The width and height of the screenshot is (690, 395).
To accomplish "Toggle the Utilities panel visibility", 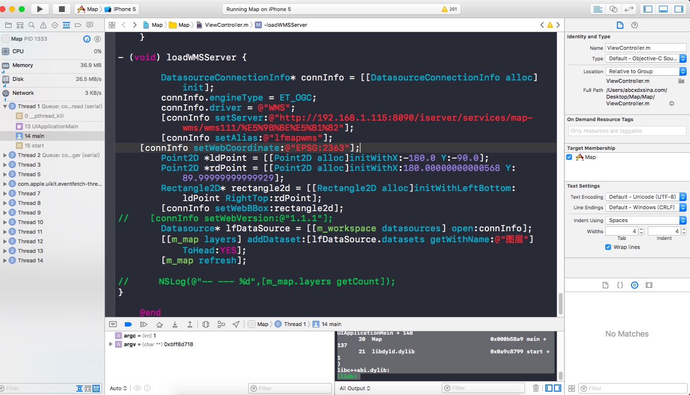I will coord(678,9).
